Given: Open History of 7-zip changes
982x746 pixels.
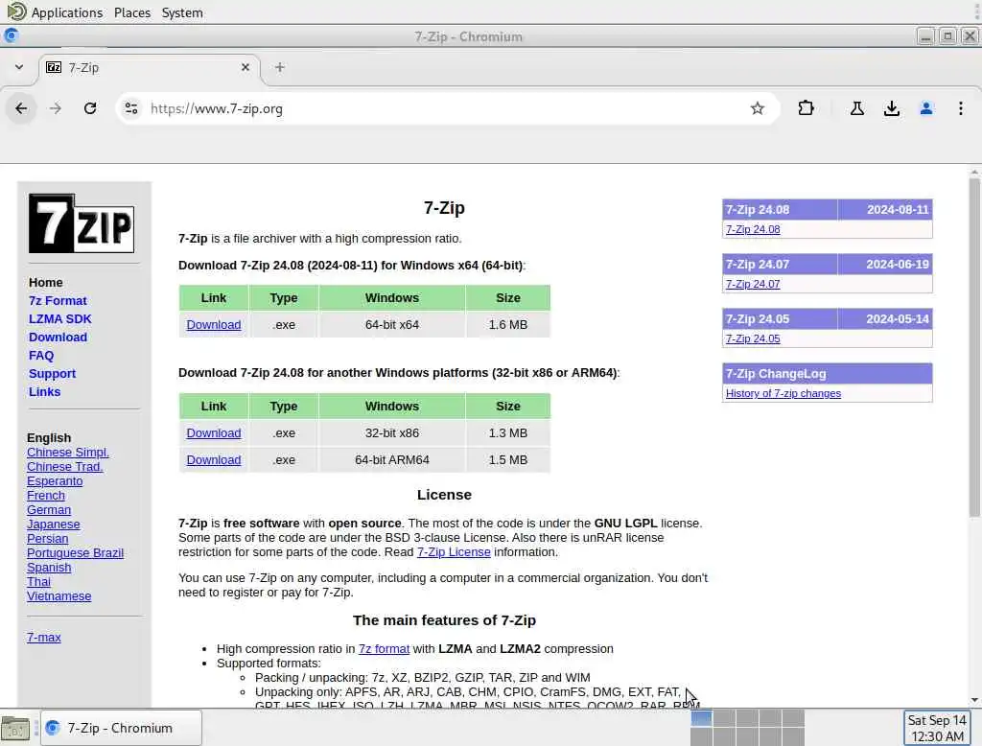Looking at the screenshot, I should [x=783, y=393].
